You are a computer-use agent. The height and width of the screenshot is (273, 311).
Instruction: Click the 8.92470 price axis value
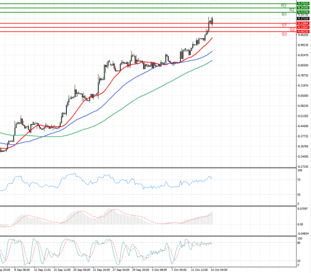click(x=303, y=55)
